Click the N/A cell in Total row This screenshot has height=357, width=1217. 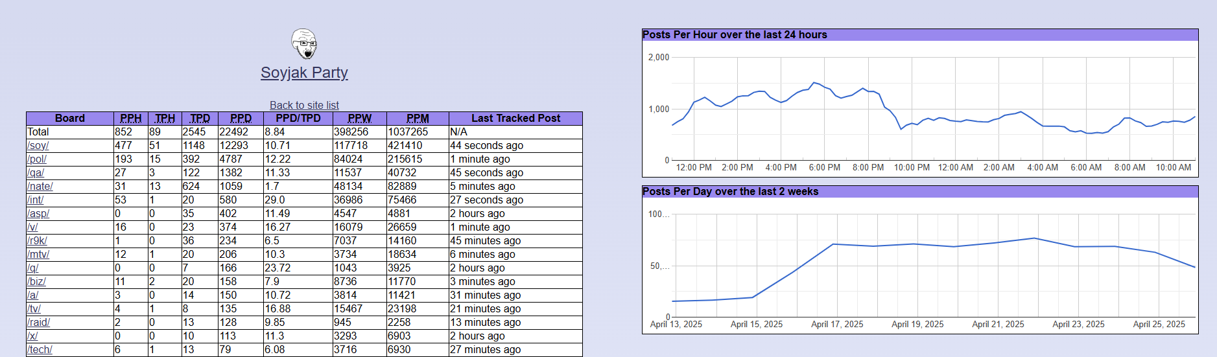(x=458, y=132)
